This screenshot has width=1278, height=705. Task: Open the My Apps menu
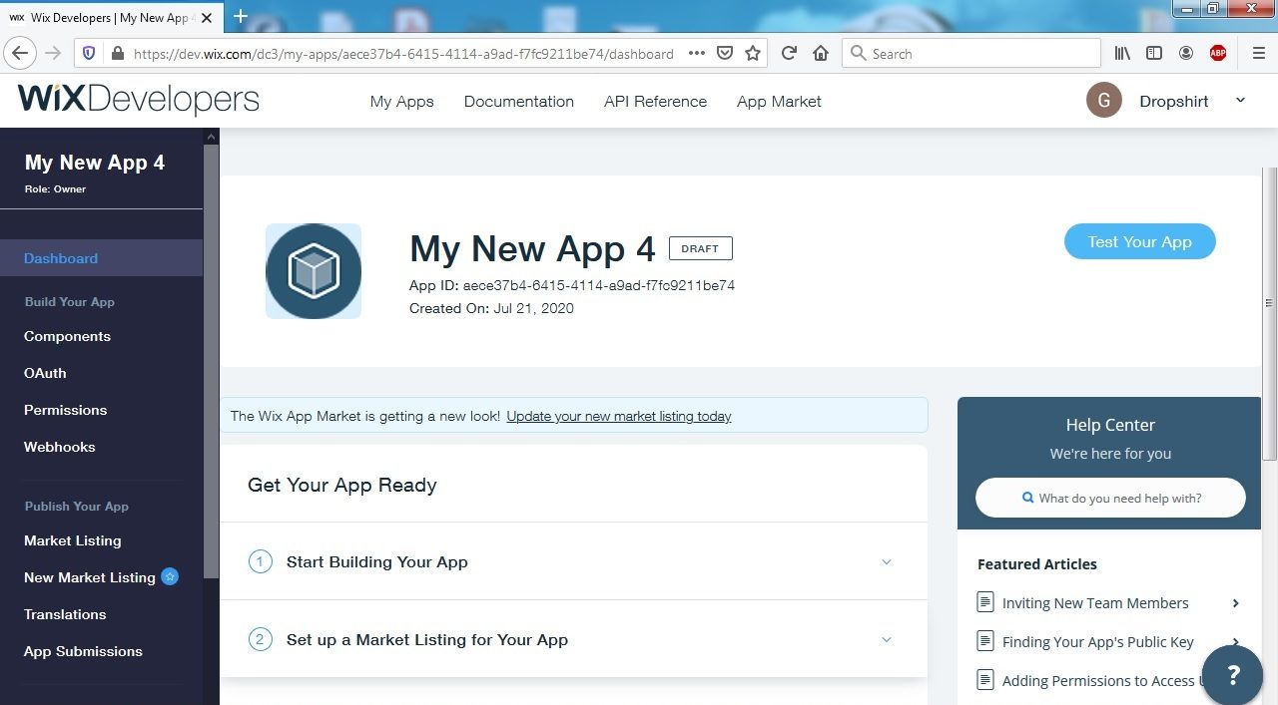point(401,101)
